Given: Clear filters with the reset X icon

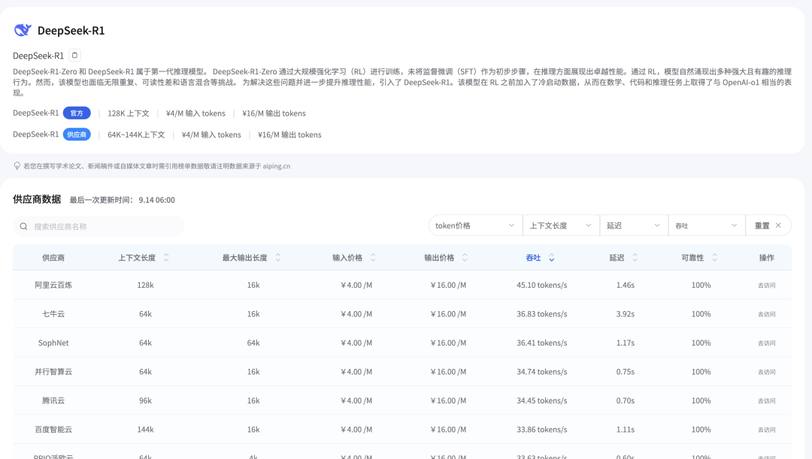Looking at the screenshot, I should click(778, 225).
